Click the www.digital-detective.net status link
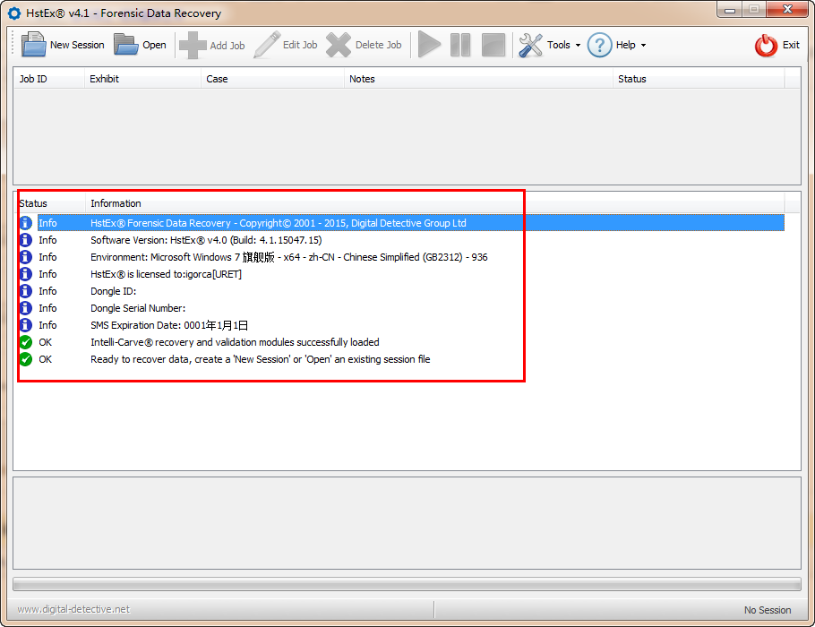Screen dimensions: 815x627 pos(73,609)
